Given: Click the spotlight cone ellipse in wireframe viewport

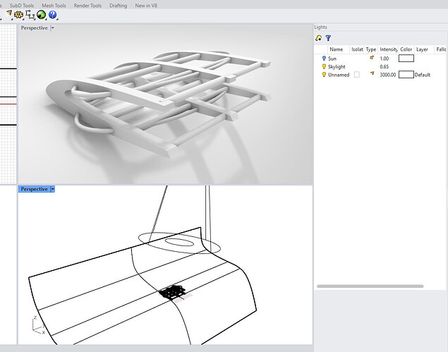Looking at the screenshot, I should click(x=179, y=243).
